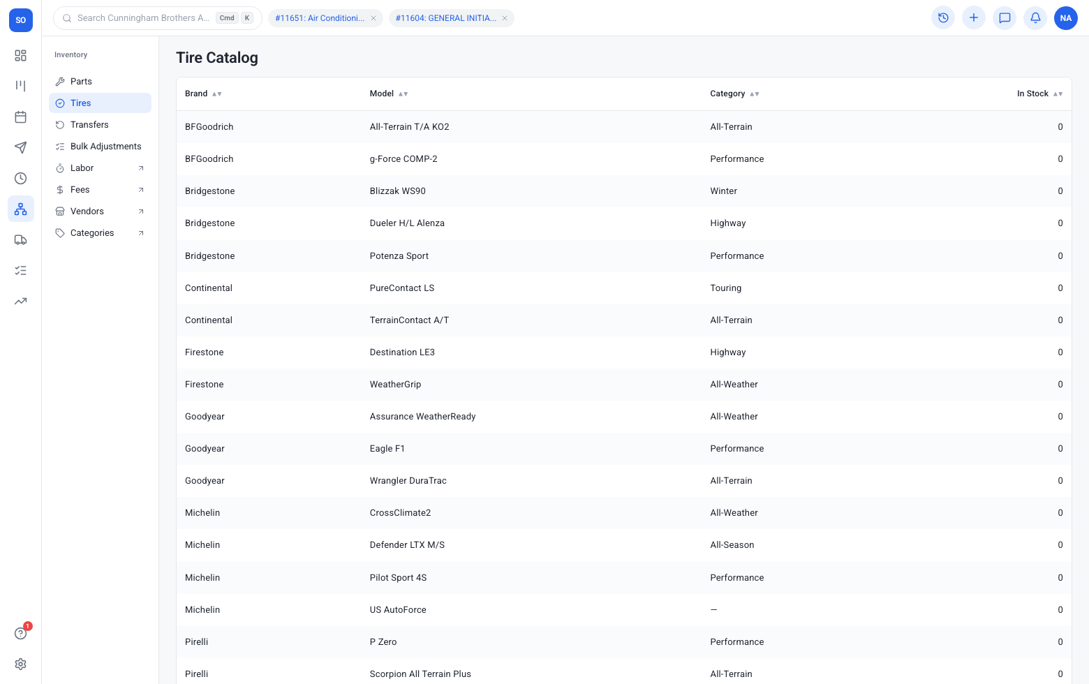
Task: Open Parts in the Inventory sidebar
Action: (x=100, y=81)
